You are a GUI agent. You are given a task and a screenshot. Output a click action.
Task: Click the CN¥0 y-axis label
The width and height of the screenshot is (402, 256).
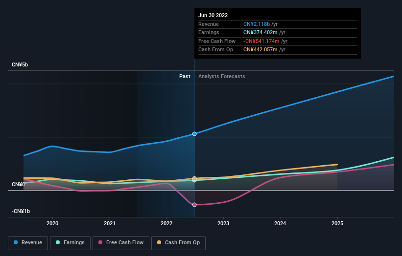(18, 184)
